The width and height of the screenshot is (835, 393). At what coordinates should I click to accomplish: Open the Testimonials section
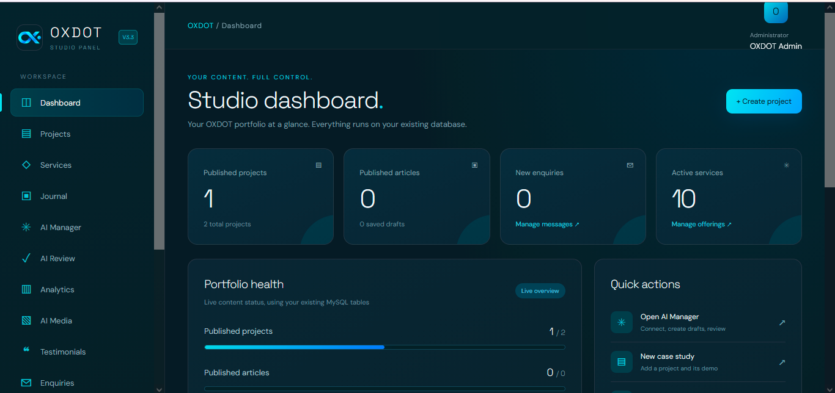(77, 352)
